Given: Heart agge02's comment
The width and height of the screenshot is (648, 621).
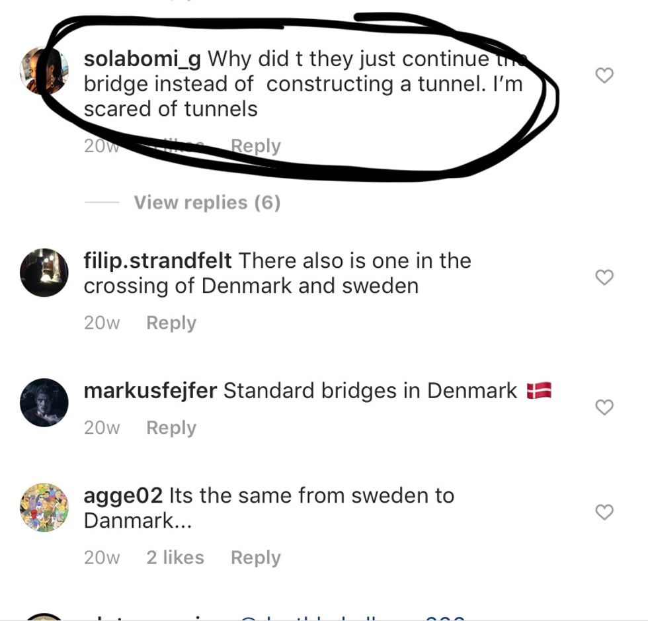Looking at the screenshot, I should pos(604,511).
